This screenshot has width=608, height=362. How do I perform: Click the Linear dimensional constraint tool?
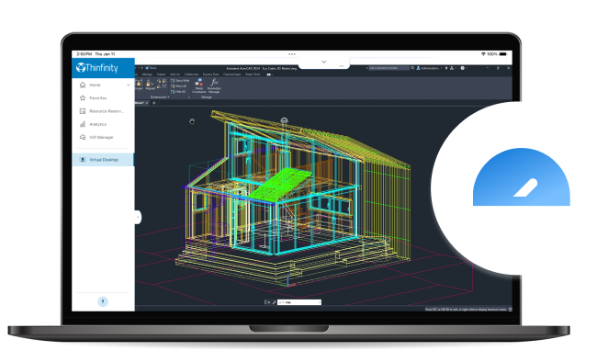pyautogui.click(x=139, y=85)
